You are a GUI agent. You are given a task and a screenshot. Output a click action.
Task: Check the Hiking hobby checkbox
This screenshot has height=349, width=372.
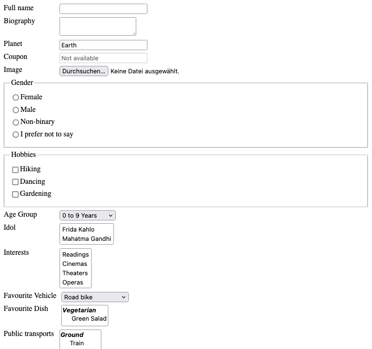coord(15,169)
